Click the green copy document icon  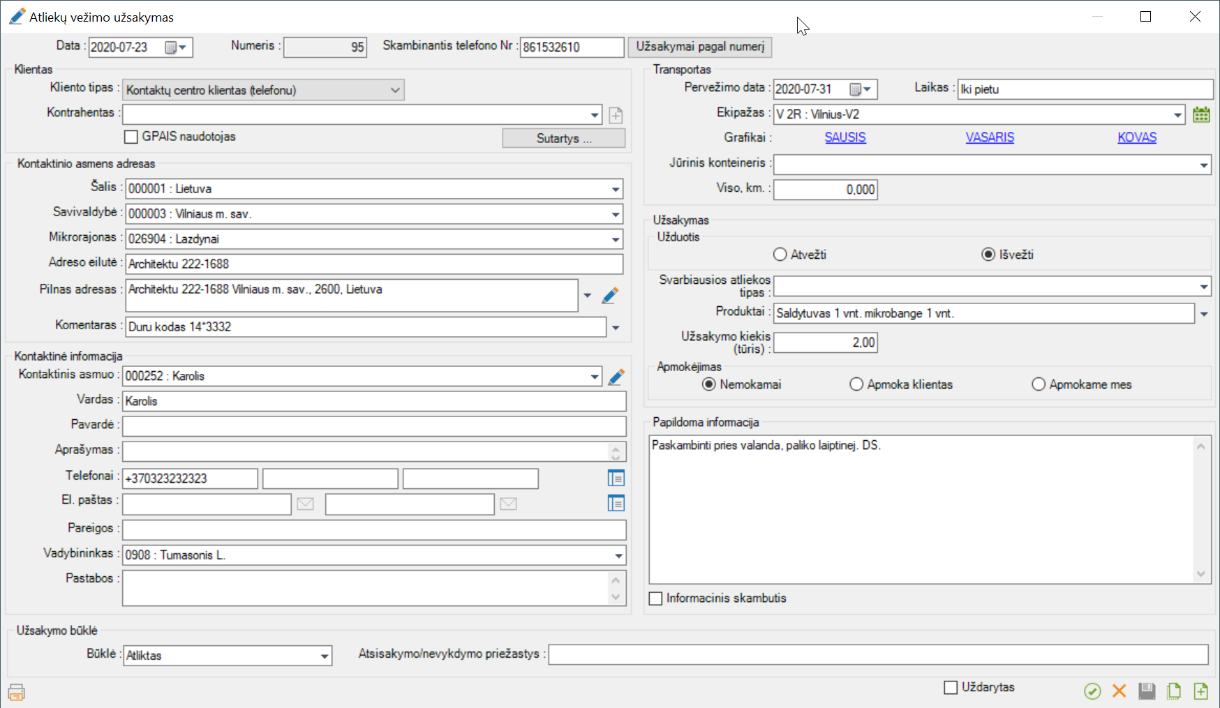(1174, 691)
